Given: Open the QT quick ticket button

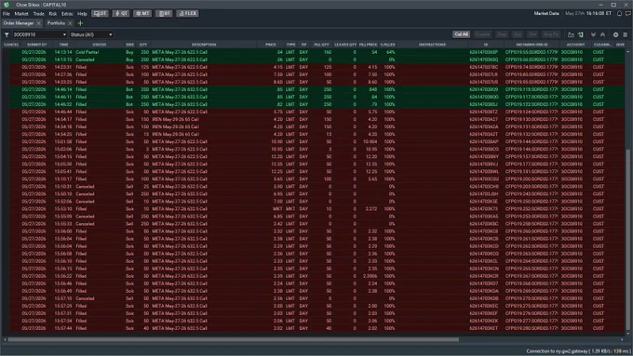Looking at the screenshot, I should click(x=121, y=13).
